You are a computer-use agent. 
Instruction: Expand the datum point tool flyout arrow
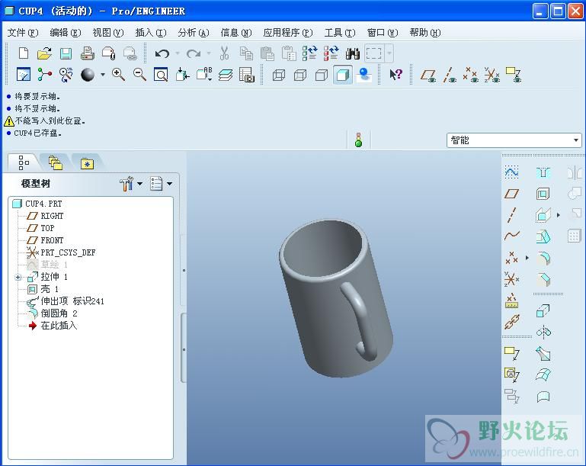527,258
